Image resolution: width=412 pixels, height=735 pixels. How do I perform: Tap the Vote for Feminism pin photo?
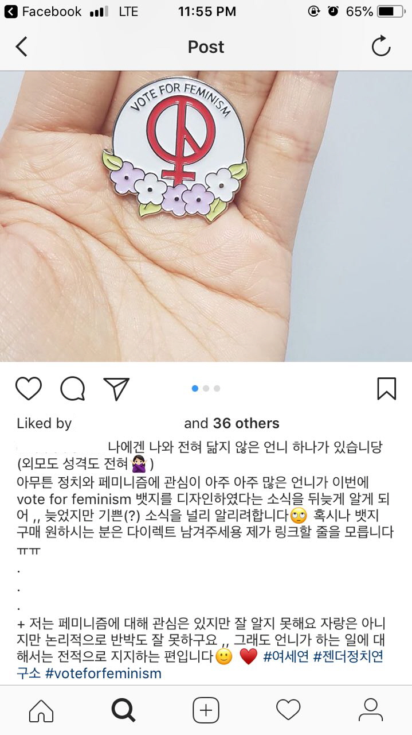pyautogui.click(x=206, y=216)
